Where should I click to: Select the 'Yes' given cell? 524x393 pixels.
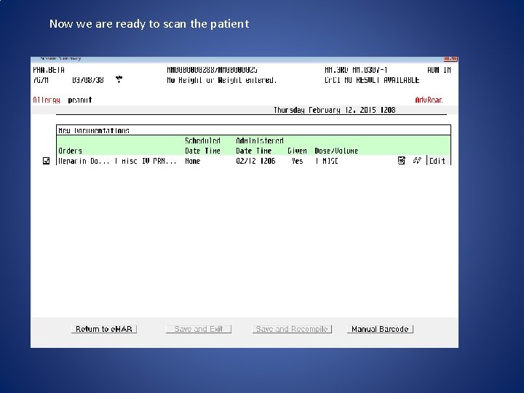(297, 161)
